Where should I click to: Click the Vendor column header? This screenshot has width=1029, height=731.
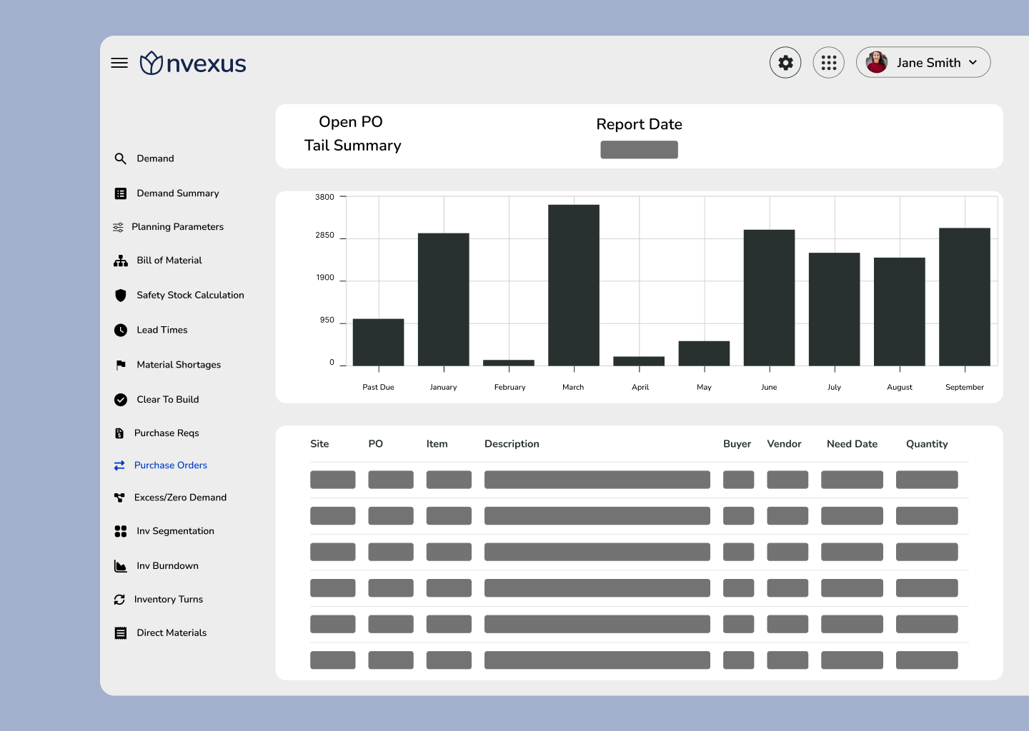click(x=784, y=444)
